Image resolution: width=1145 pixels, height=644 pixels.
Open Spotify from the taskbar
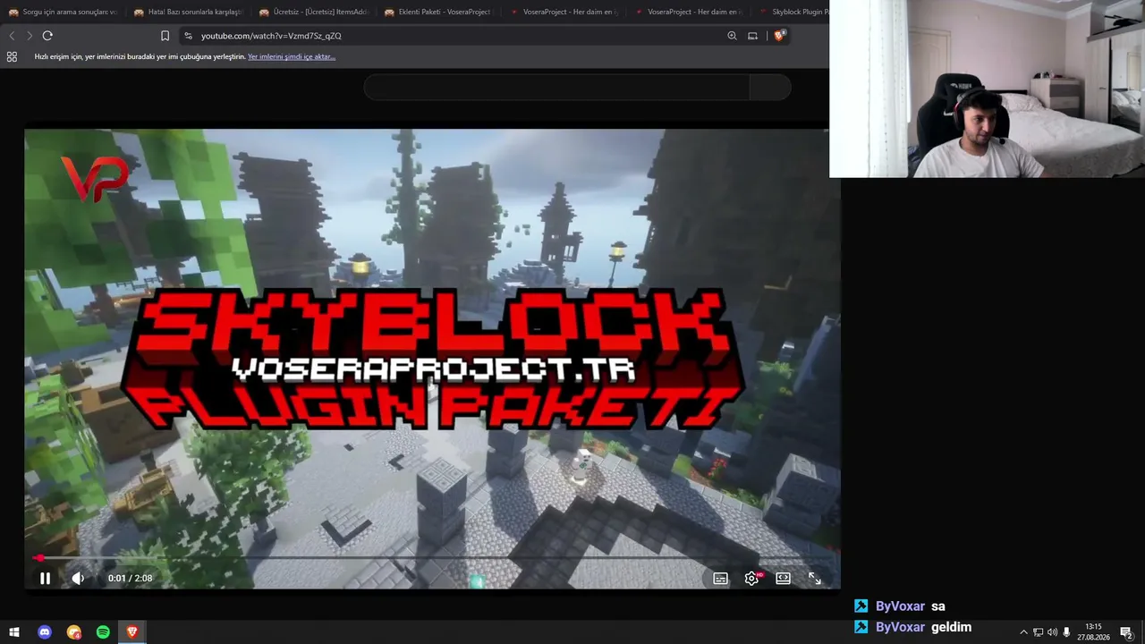pyautogui.click(x=103, y=632)
